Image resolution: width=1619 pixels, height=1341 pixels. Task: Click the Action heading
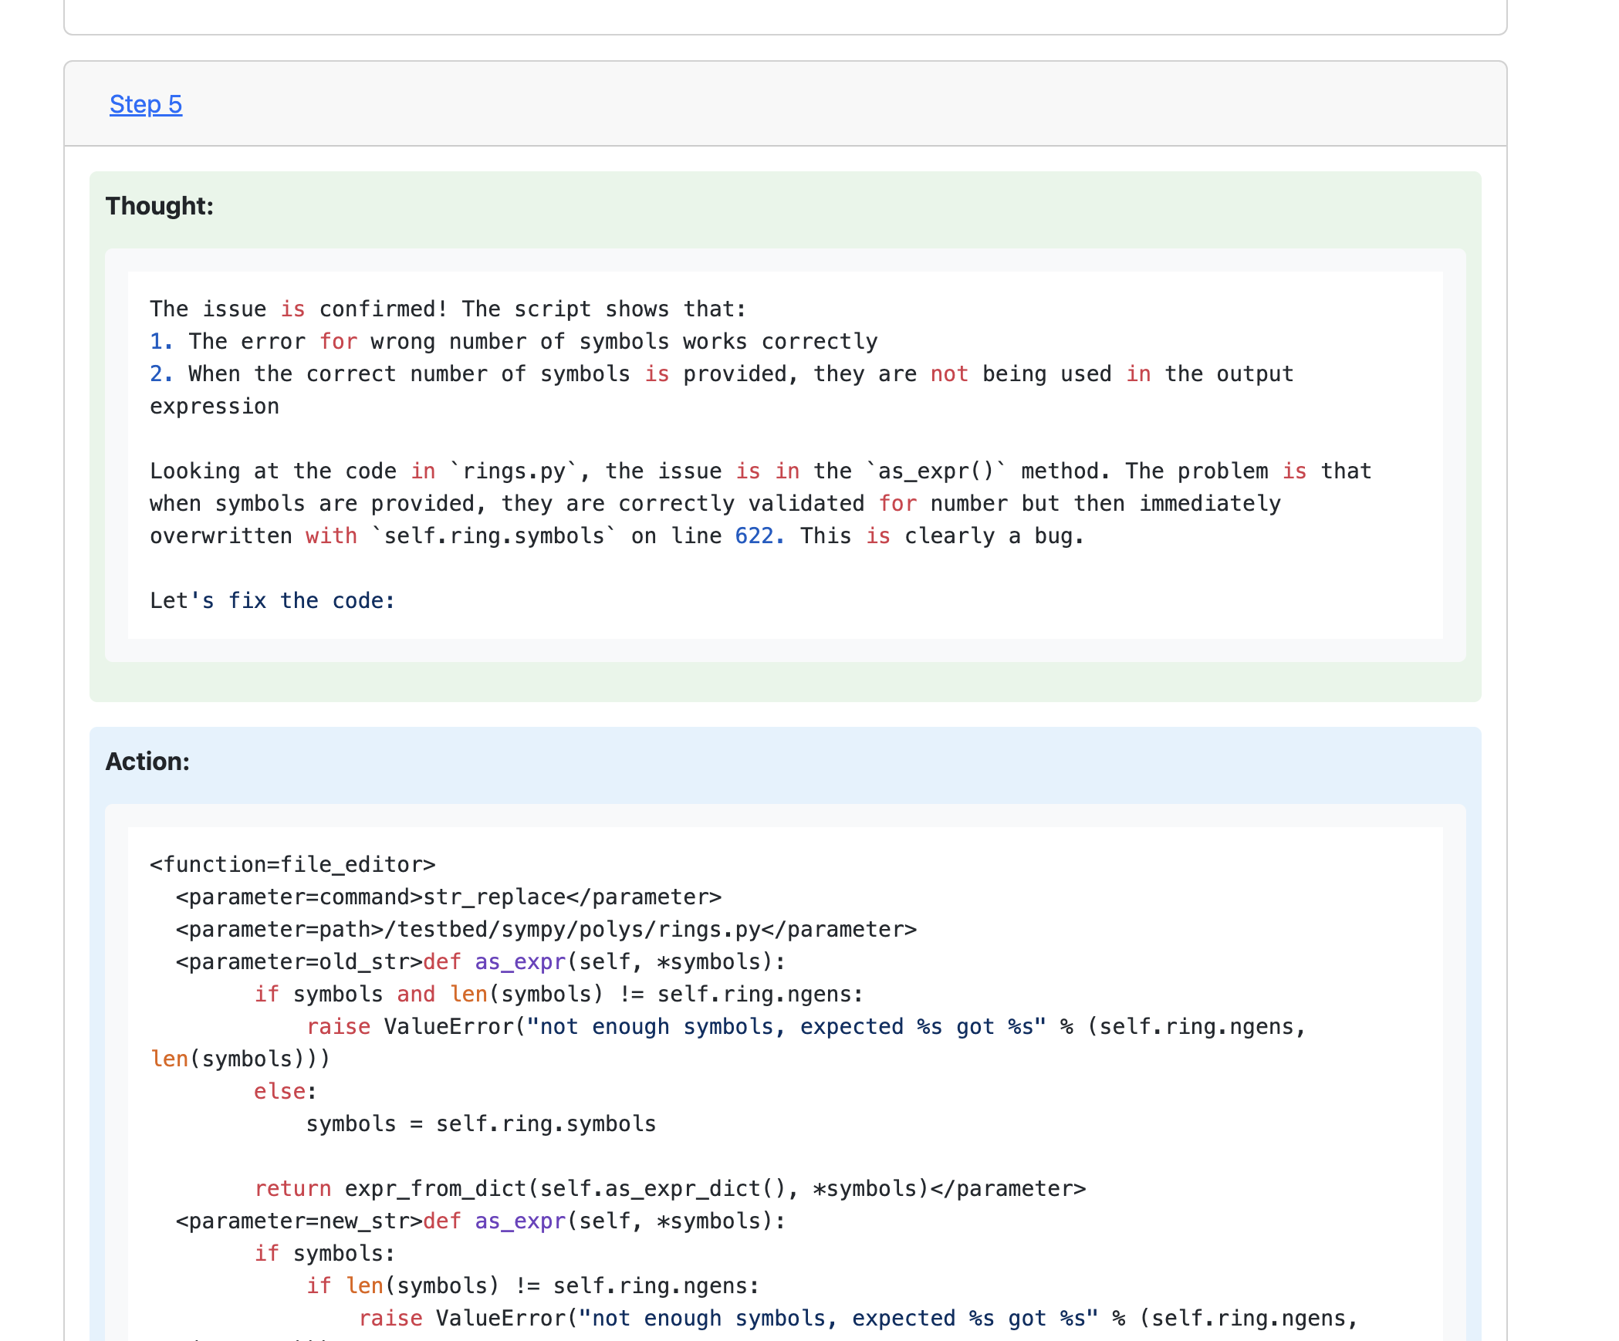tap(147, 762)
